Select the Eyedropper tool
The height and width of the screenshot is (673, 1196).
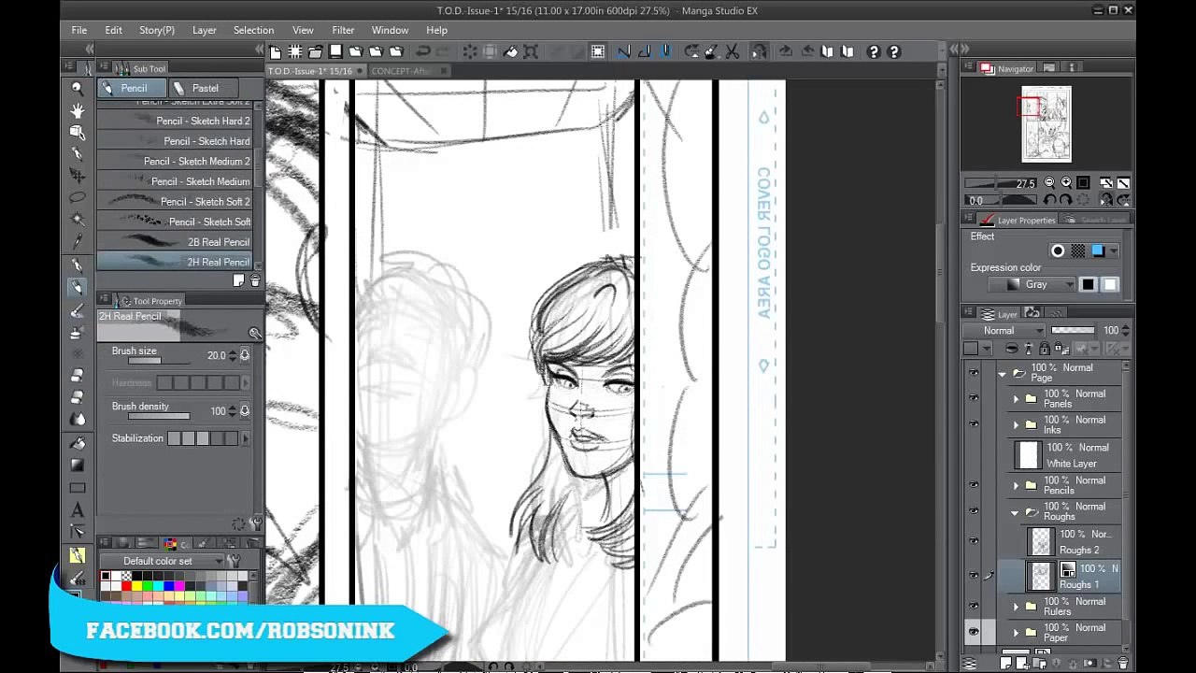click(x=78, y=241)
